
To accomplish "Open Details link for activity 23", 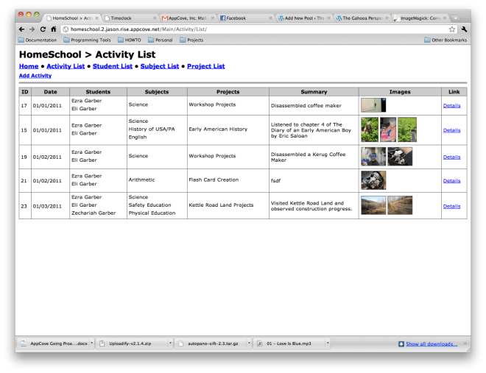I will tap(451, 206).
